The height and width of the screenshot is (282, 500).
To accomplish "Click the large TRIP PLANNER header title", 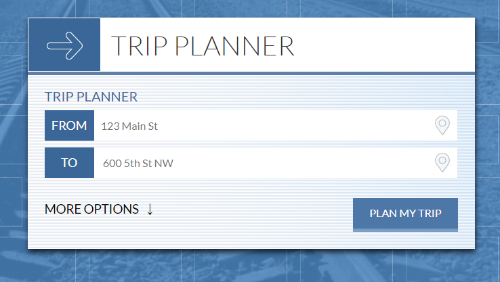I will [x=203, y=46].
